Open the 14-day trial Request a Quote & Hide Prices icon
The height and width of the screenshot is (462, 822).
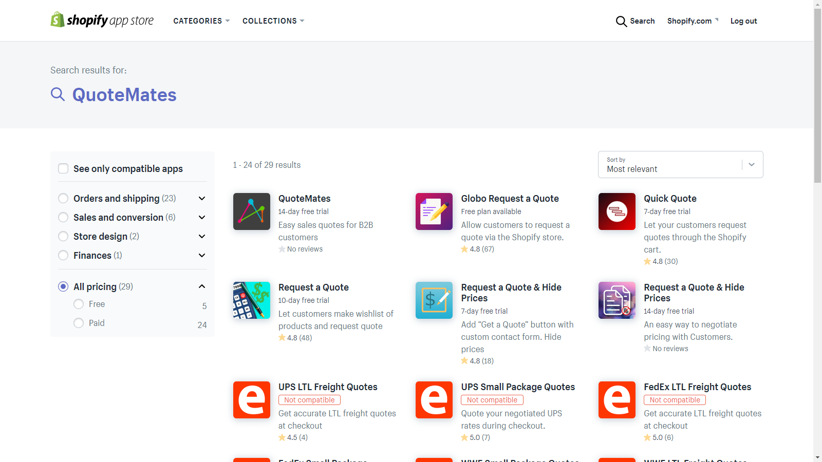point(617,300)
